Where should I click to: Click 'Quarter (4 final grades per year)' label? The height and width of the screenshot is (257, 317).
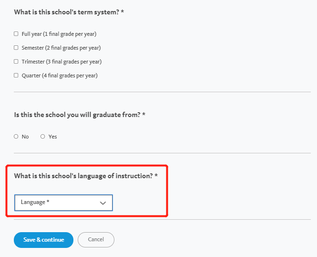(x=60, y=76)
